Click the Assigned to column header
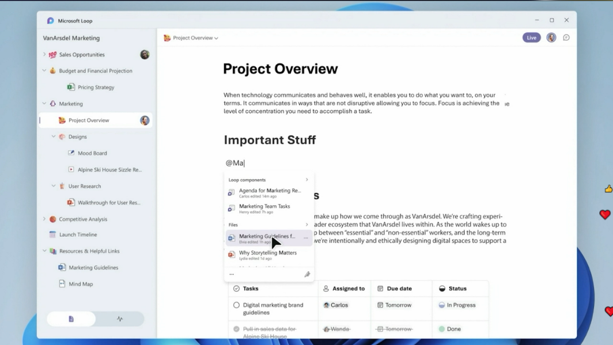Screen dimensions: 613x345 click(344, 289)
